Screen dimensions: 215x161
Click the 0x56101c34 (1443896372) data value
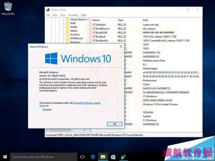click(x=157, y=88)
